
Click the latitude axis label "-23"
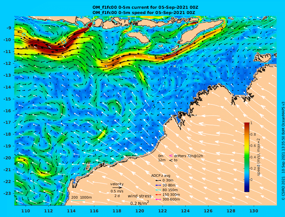coord(7,193)
